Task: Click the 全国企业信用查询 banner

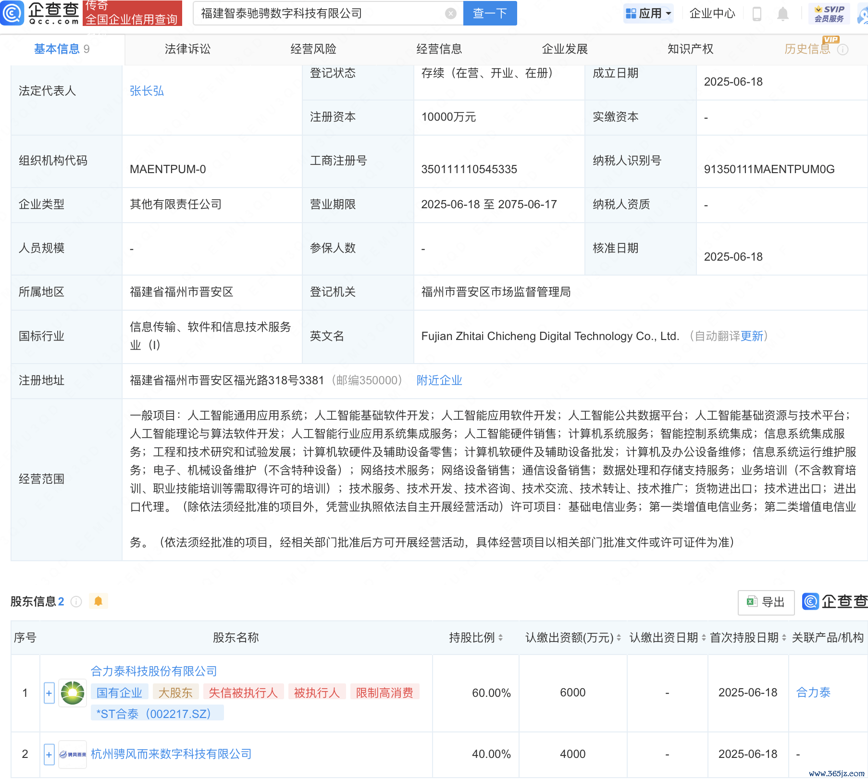Action: [x=132, y=13]
